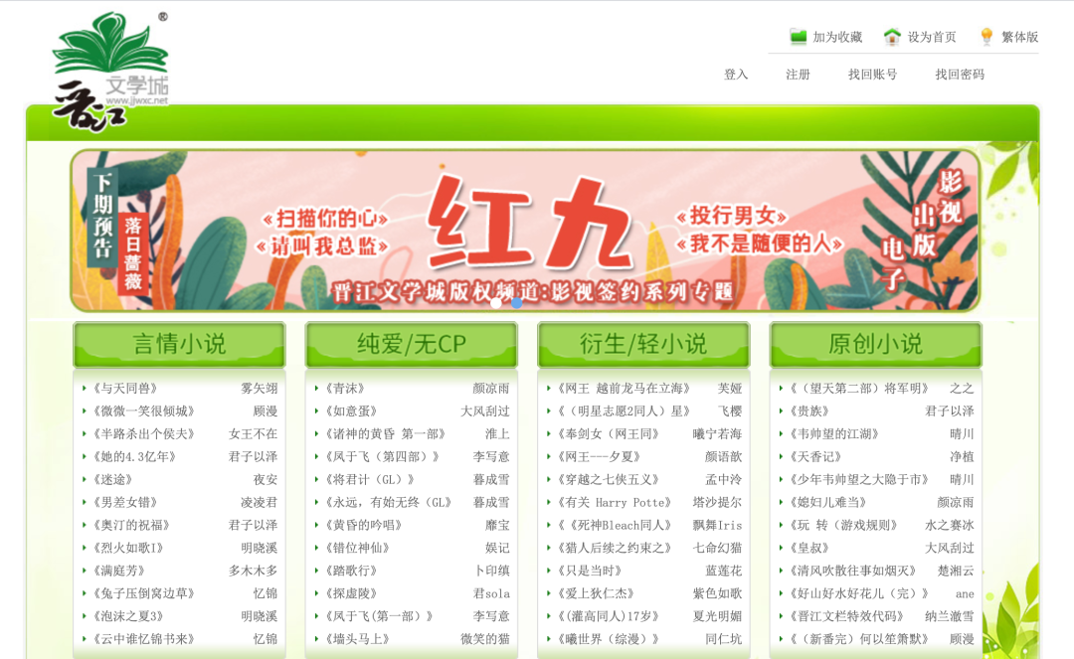Open the 衍生/轻小说 category tab
Viewport: 1074px width, 659px height.
click(643, 344)
